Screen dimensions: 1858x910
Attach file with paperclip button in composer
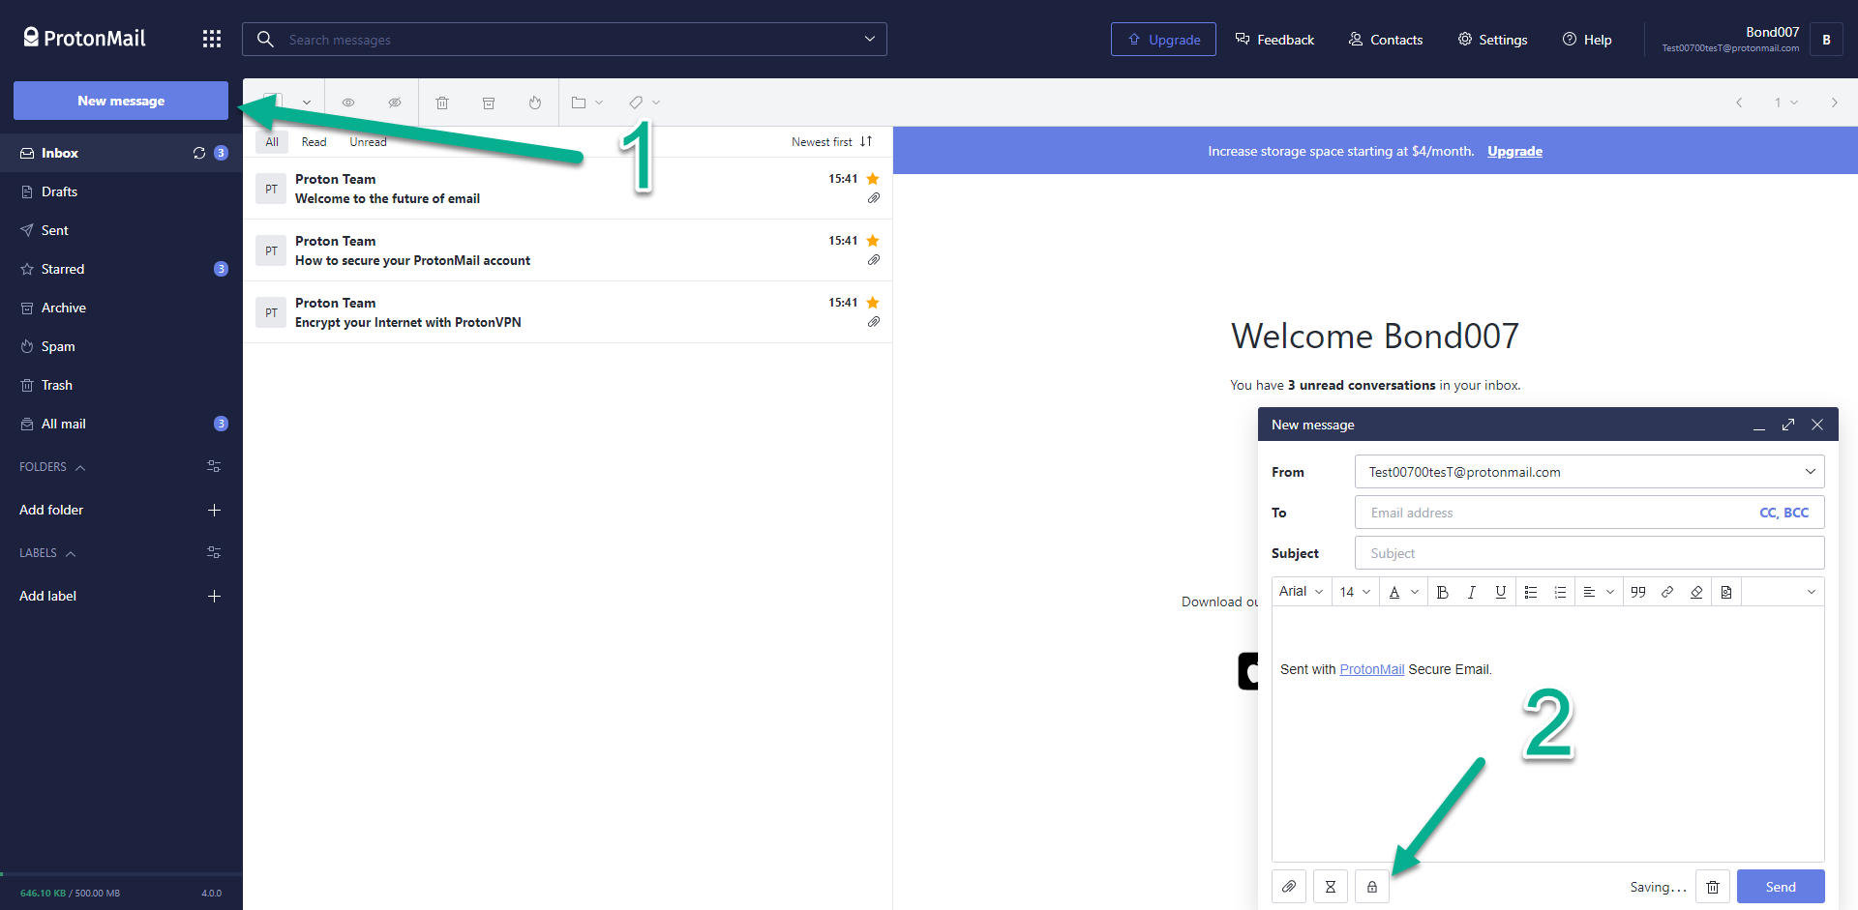tap(1289, 887)
